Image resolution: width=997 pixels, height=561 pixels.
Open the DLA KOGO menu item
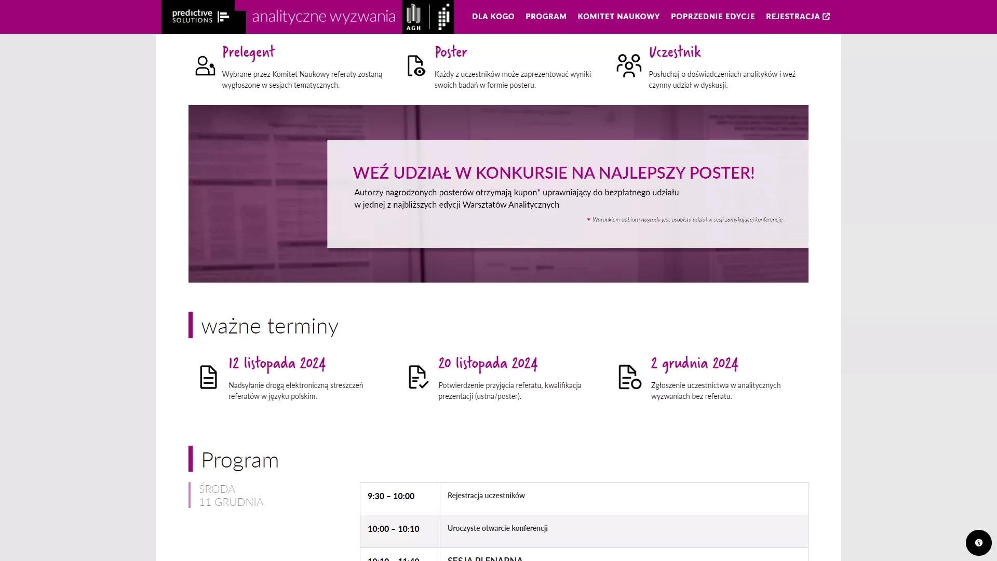pos(493,17)
